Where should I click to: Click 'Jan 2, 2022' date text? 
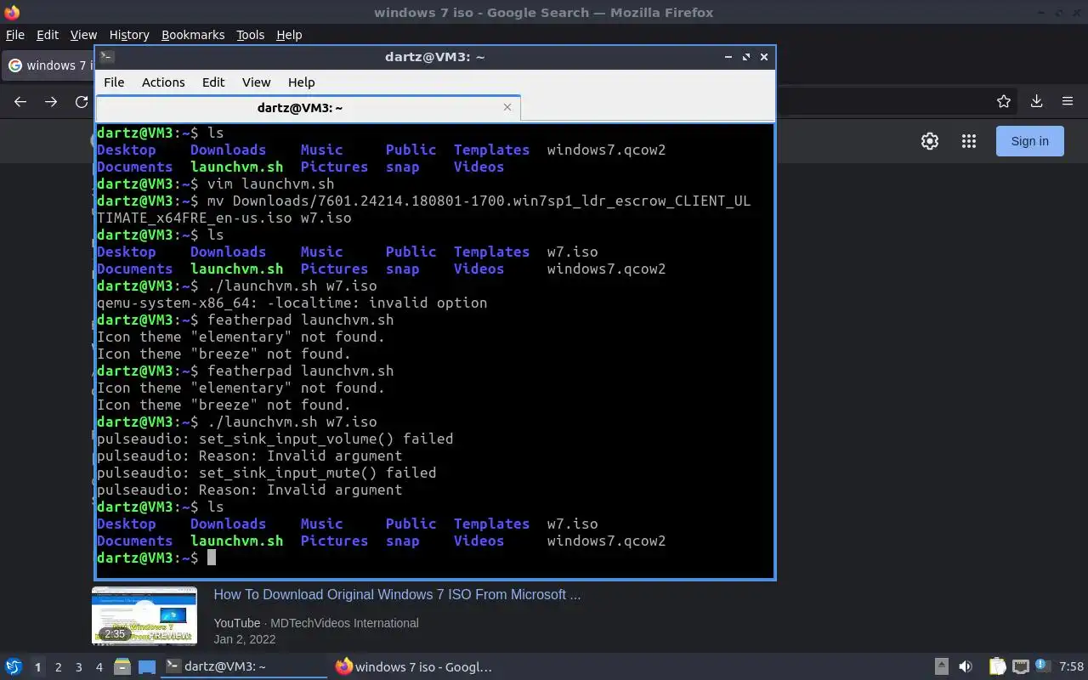(245, 639)
